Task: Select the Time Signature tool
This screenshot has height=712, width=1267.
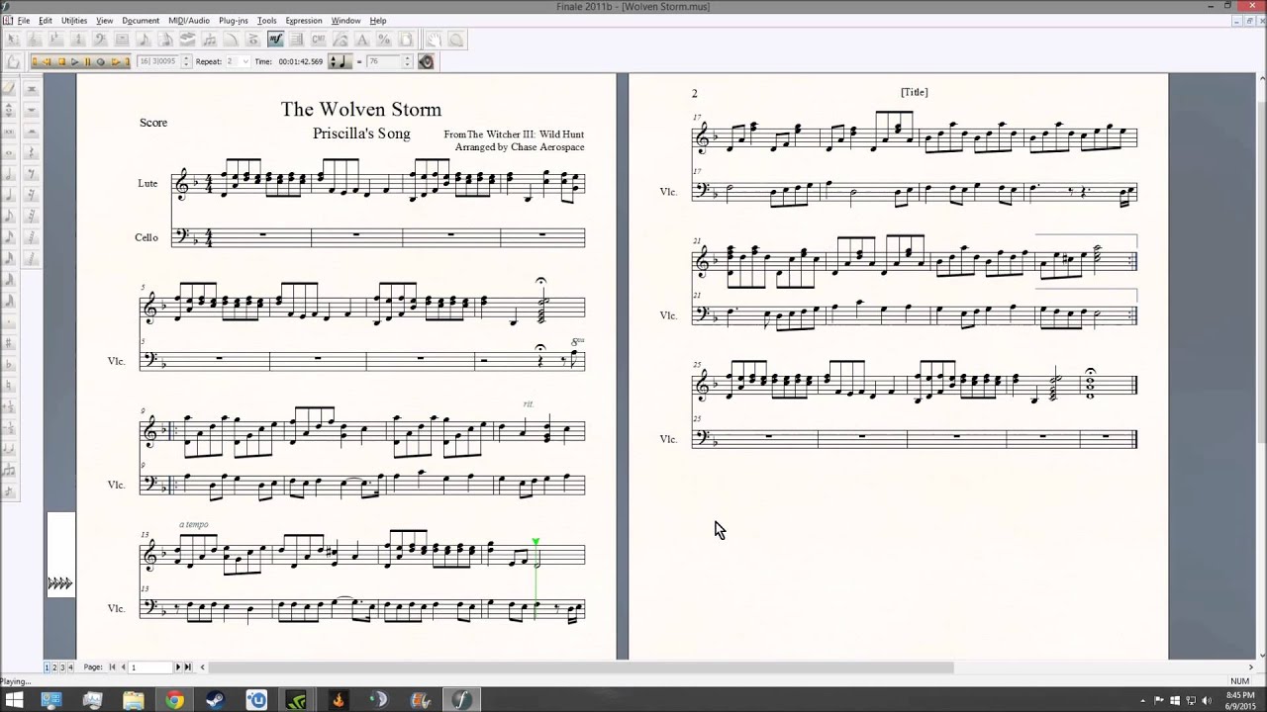Action: click(x=78, y=40)
